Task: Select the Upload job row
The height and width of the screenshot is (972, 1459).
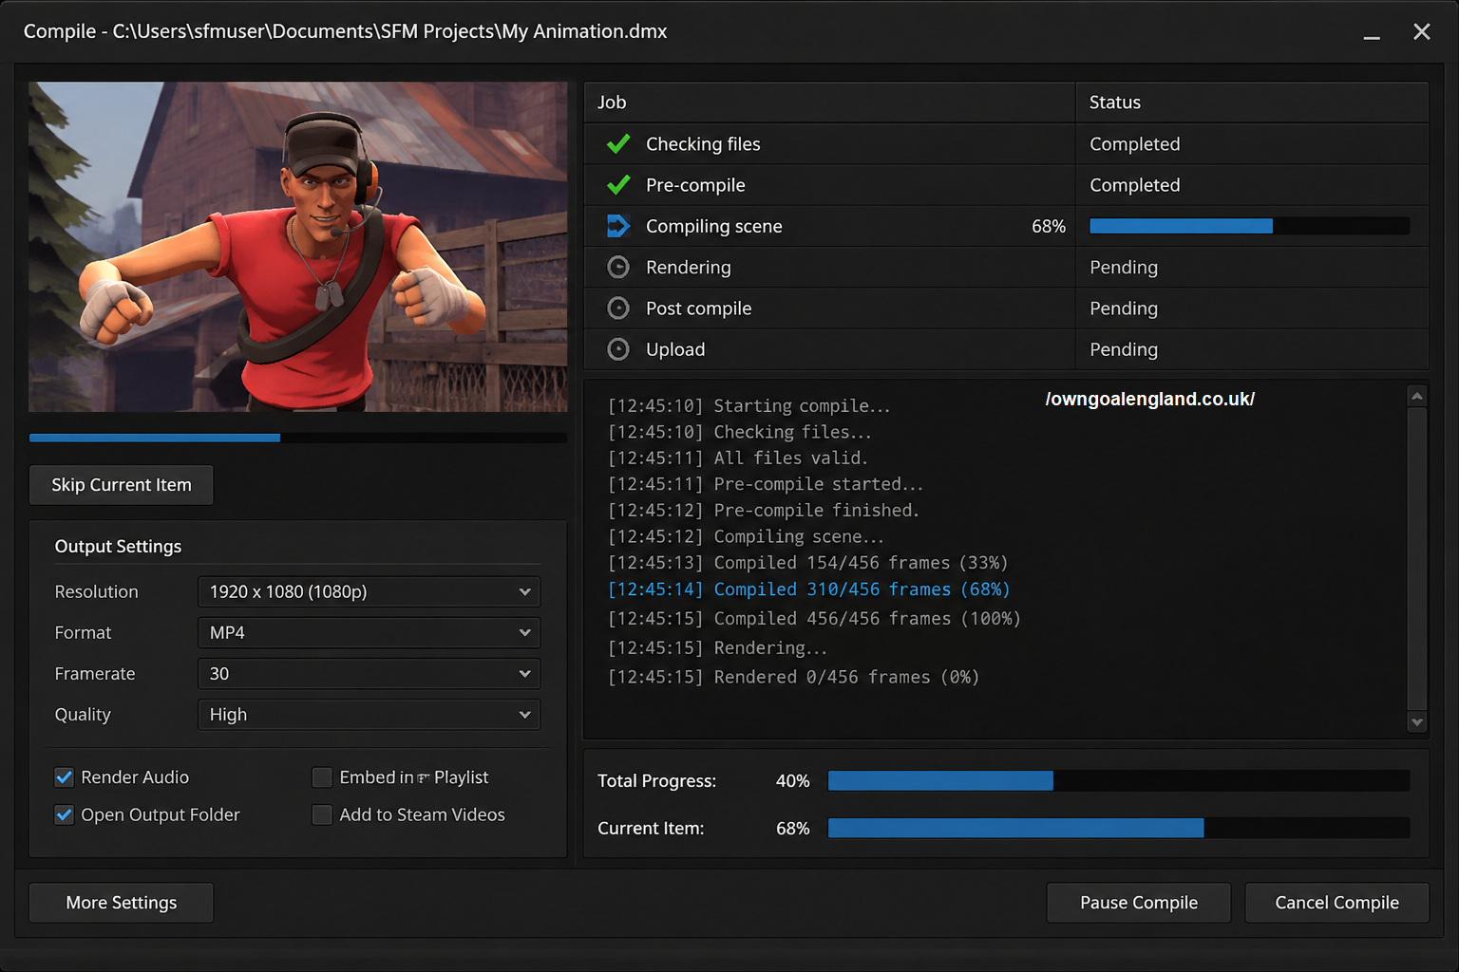Action: [1007, 349]
